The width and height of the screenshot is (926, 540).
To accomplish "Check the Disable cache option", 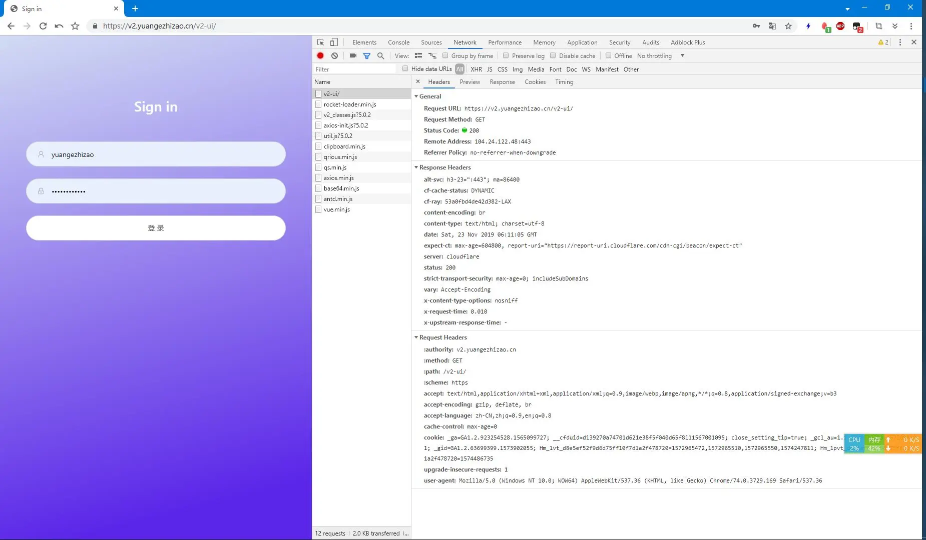I will coord(553,55).
